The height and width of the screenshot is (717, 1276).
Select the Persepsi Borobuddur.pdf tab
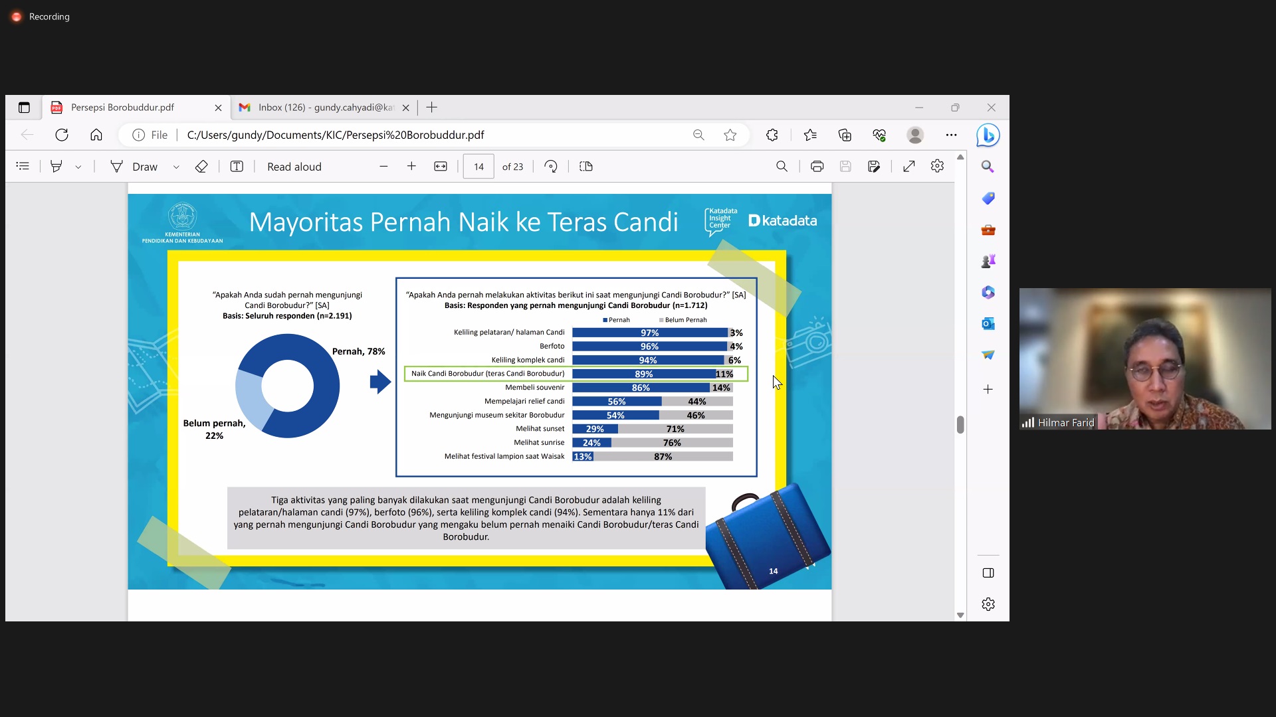pyautogui.click(x=123, y=108)
